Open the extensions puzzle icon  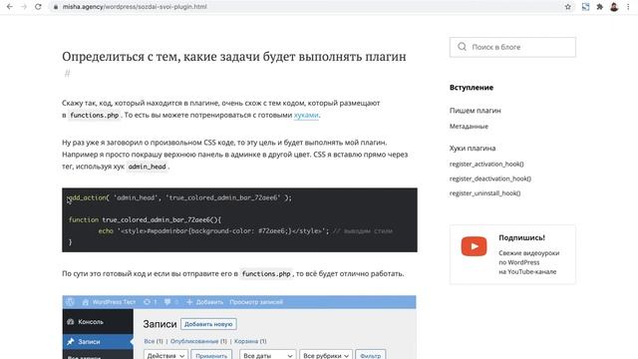point(600,7)
